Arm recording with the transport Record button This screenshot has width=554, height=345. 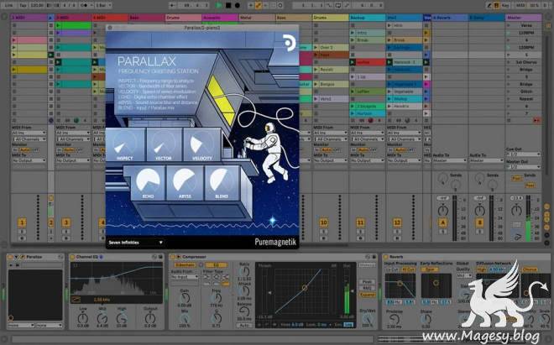pos(238,5)
